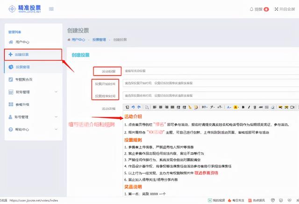Click the align center icon

pos(161,107)
